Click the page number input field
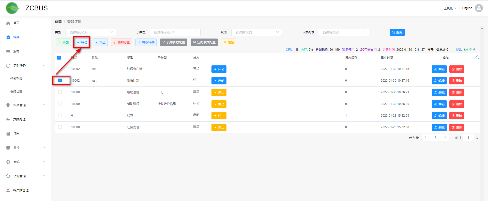Image resolution: width=488 pixels, height=201 pixels. click(x=468, y=138)
